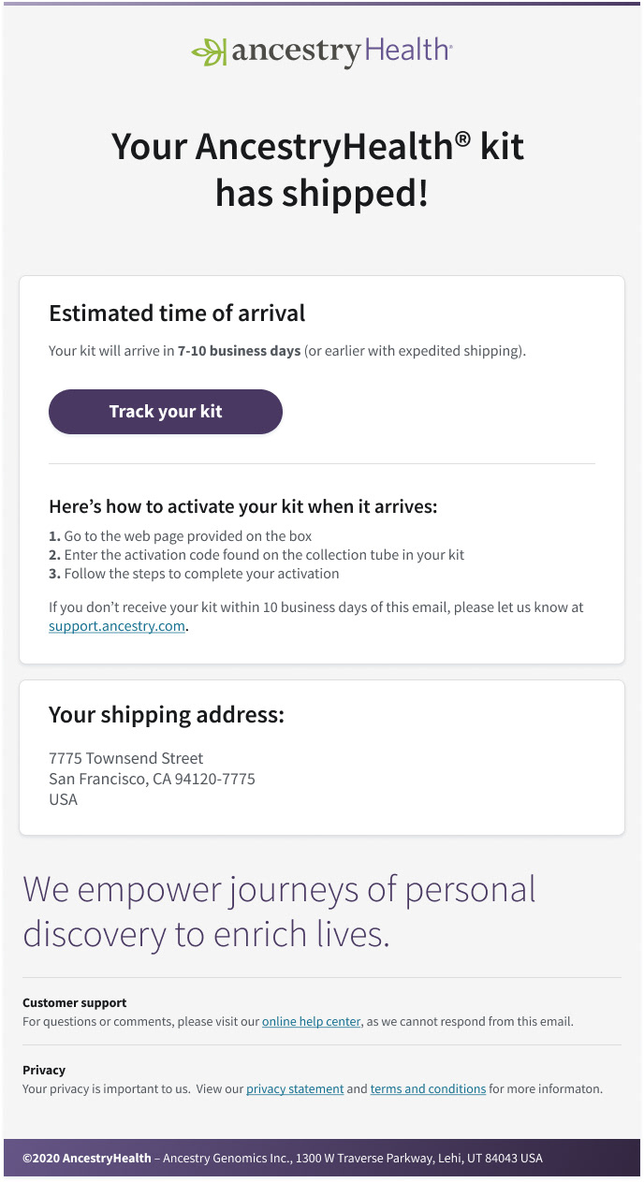Click step 3 about completing activation
Screen dimensions: 644x1182
click(194, 574)
